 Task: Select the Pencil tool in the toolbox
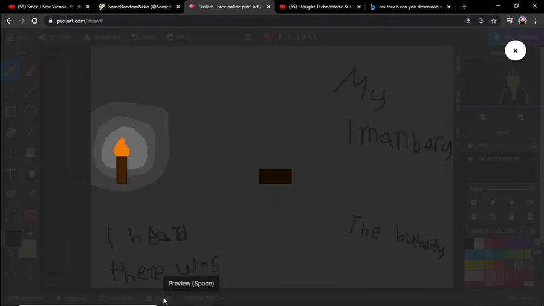10,70
